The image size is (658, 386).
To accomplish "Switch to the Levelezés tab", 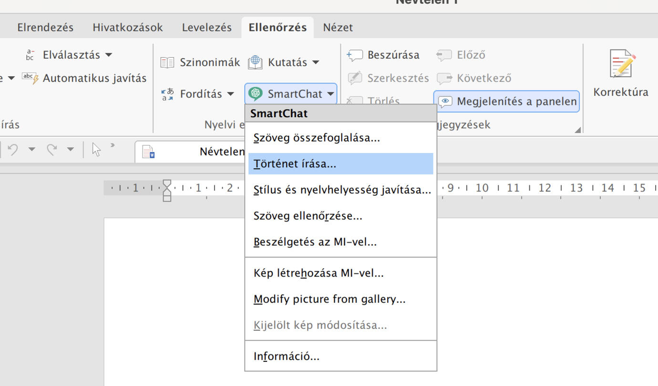I will [x=206, y=27].
